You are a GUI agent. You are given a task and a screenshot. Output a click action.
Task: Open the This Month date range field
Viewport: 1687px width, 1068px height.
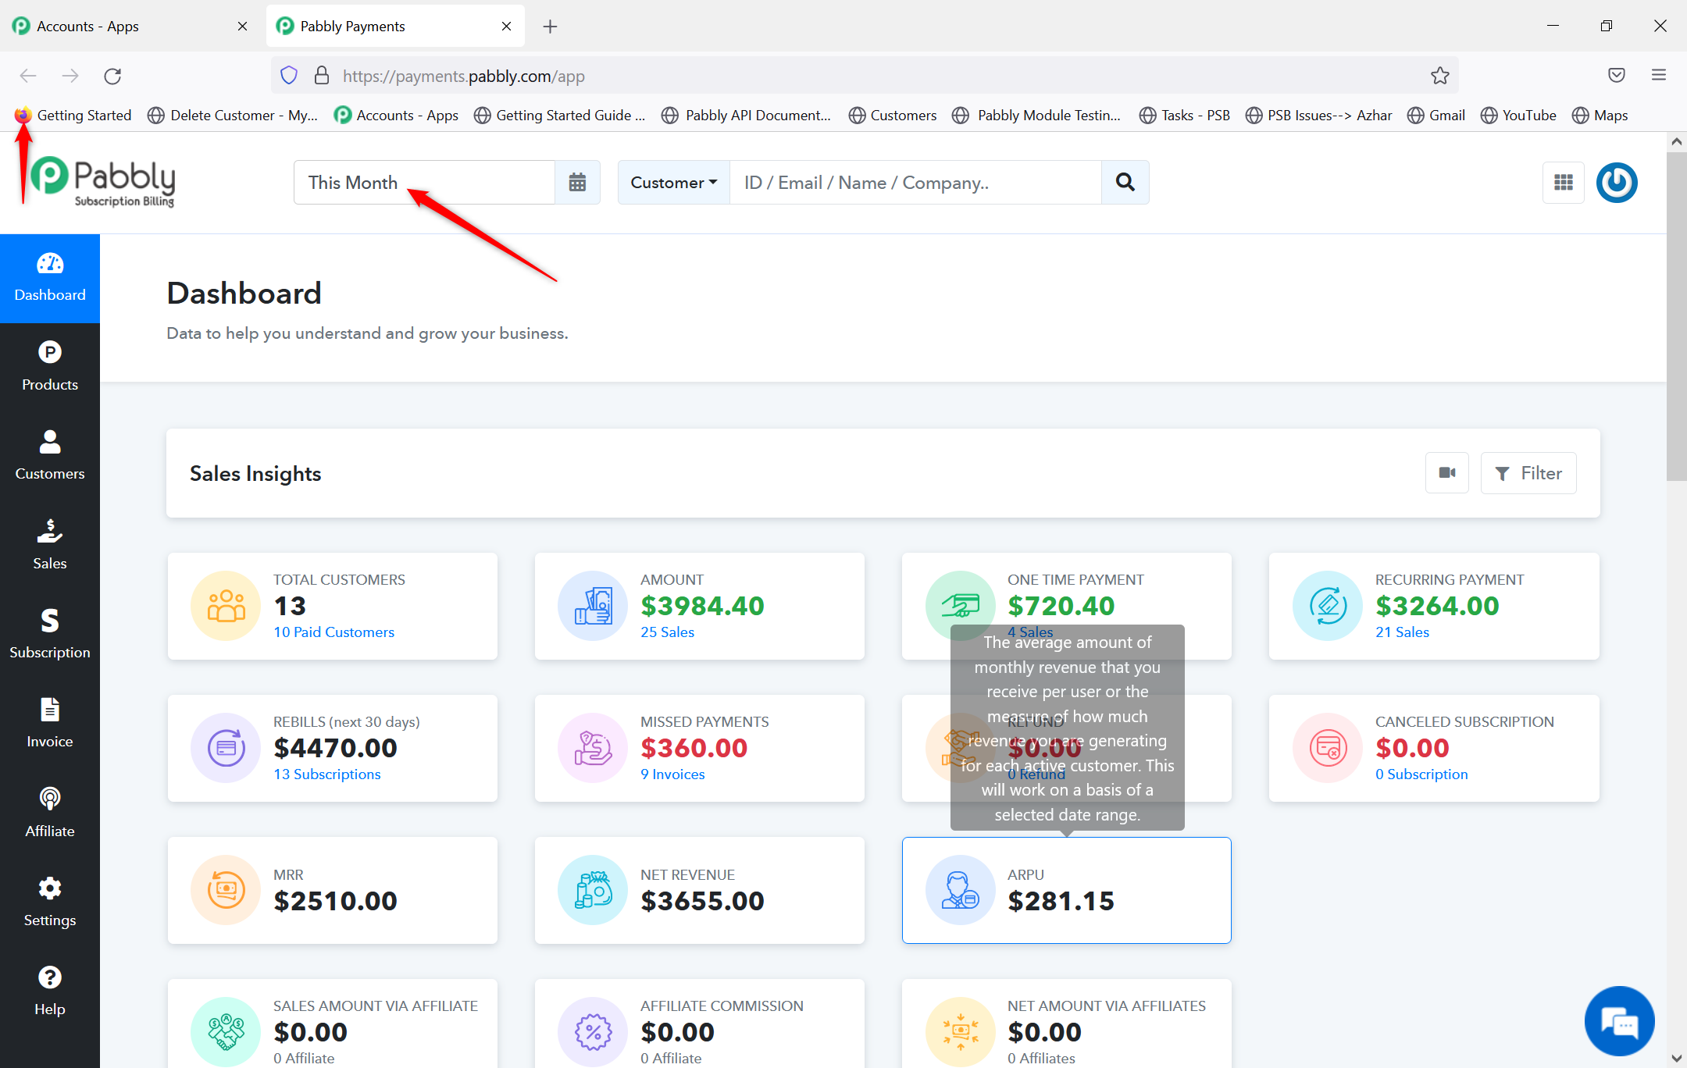[x=425, y=183]
